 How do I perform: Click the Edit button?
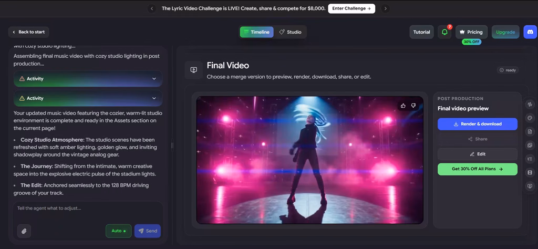coord(477,154)
